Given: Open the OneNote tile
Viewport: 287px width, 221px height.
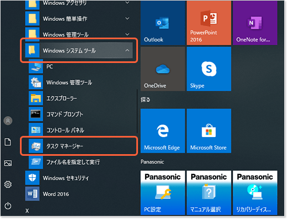Looking at the screenshot, I should click(x=255, y=23).
